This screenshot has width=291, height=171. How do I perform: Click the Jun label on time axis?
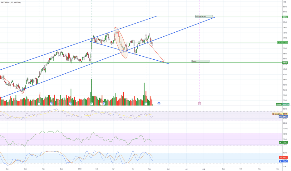(x=168, y=169)
